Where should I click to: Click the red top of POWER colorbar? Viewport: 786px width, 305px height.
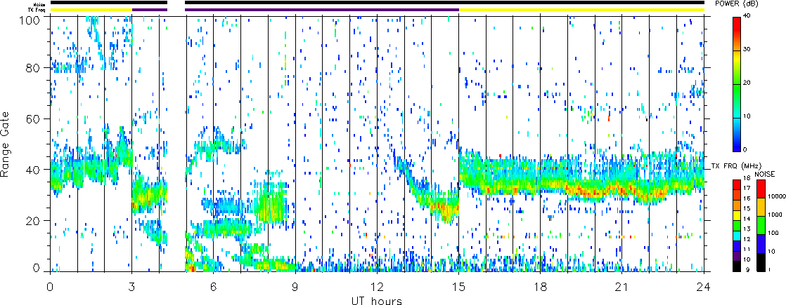coord(736,25)
